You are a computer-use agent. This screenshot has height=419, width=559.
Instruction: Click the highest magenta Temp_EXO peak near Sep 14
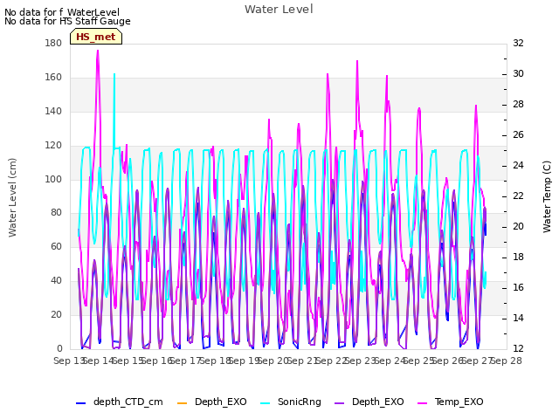click(98, 51)
